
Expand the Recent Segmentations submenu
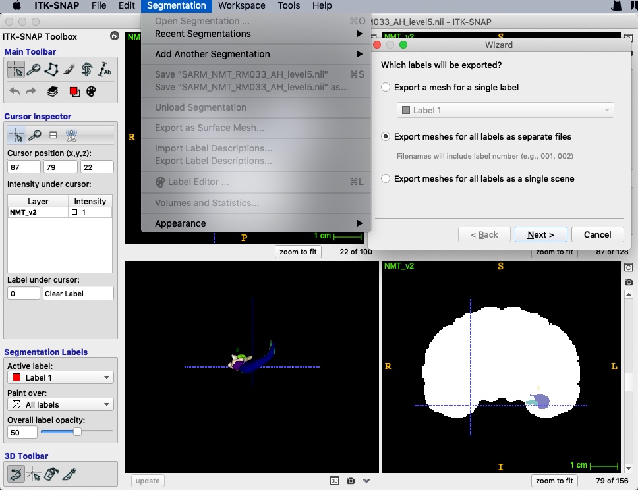(257, 34)
